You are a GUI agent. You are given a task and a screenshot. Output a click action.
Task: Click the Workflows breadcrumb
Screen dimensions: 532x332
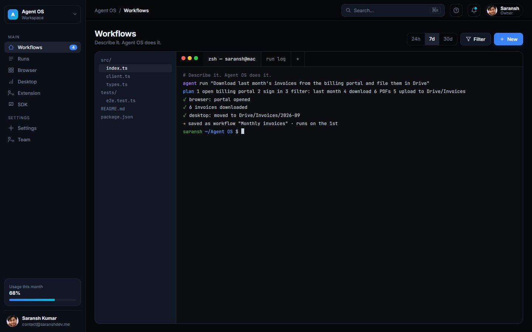[136, 10]
